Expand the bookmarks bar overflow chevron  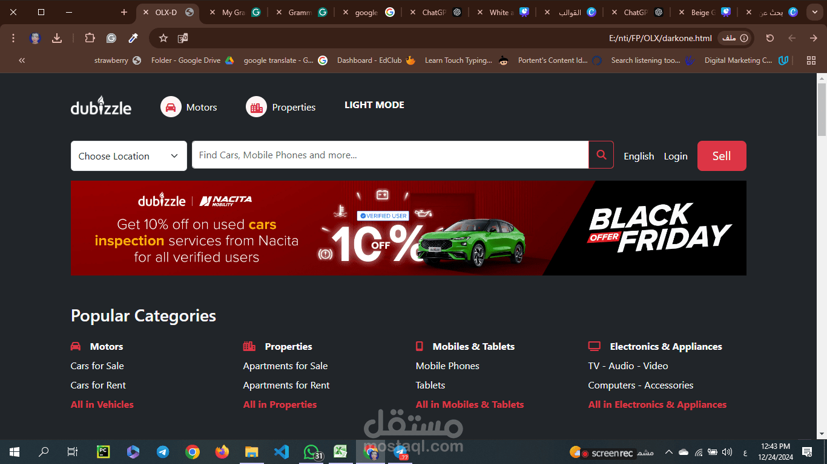[22, 60]
